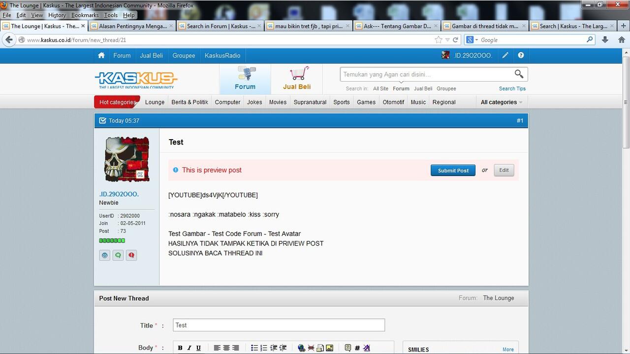Image resolution: width=630 pixels, height=354 pixels.
Task: Click the Jual Beli cart icon
Action: click(297, 79)
